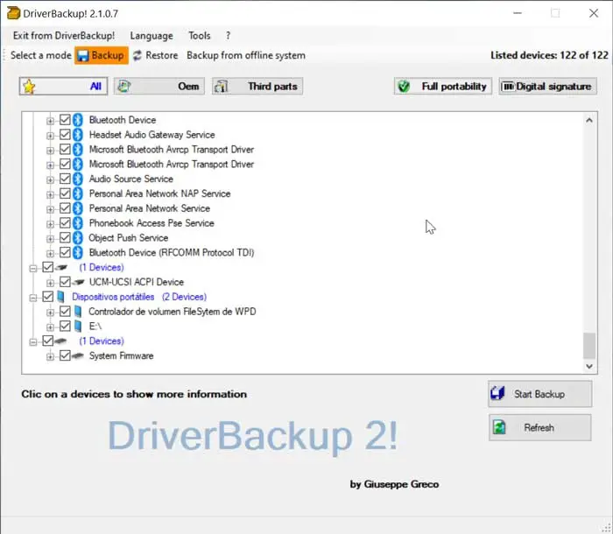Viewport: 613px width, 534px height.
Task: Click Bluetooth icon beside Object Push Service
Action: pyautogui.click(x=78, y=238)
